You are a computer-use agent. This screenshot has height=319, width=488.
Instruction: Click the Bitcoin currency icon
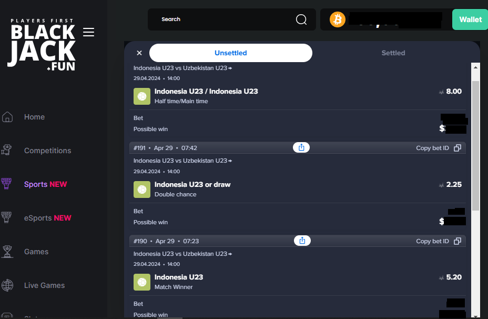click(x=338, y=19)
